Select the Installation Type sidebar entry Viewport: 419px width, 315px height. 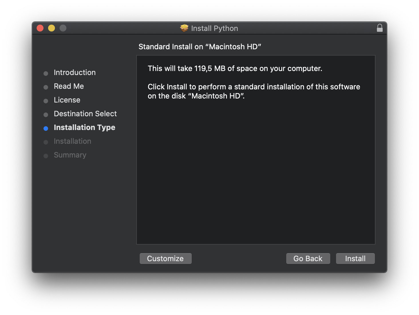click(84, 127)
